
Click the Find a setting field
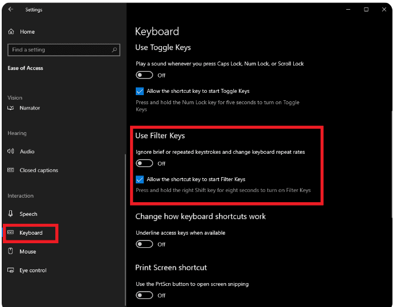click(x=64, y=50)
